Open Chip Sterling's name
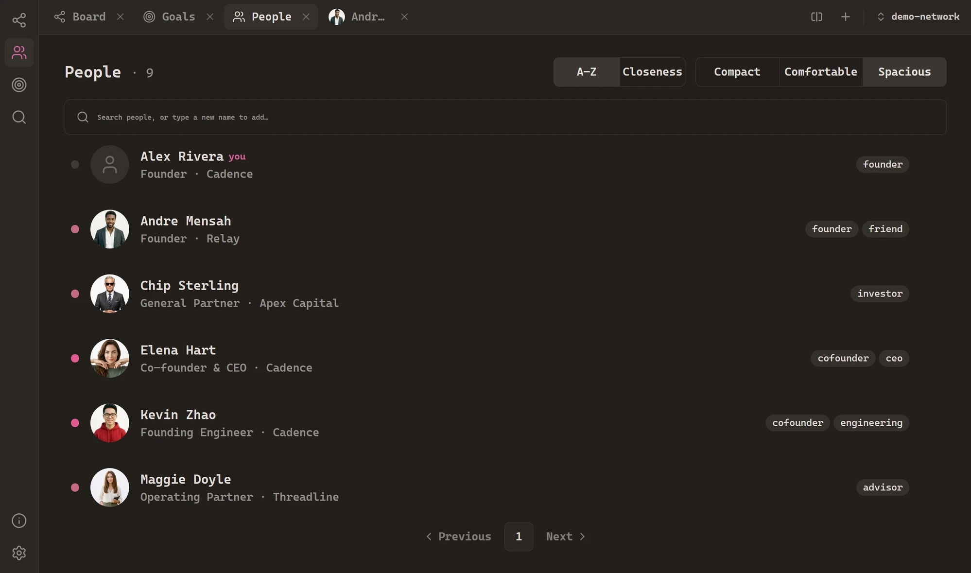The image size is (971, 573). coord(190,286)
